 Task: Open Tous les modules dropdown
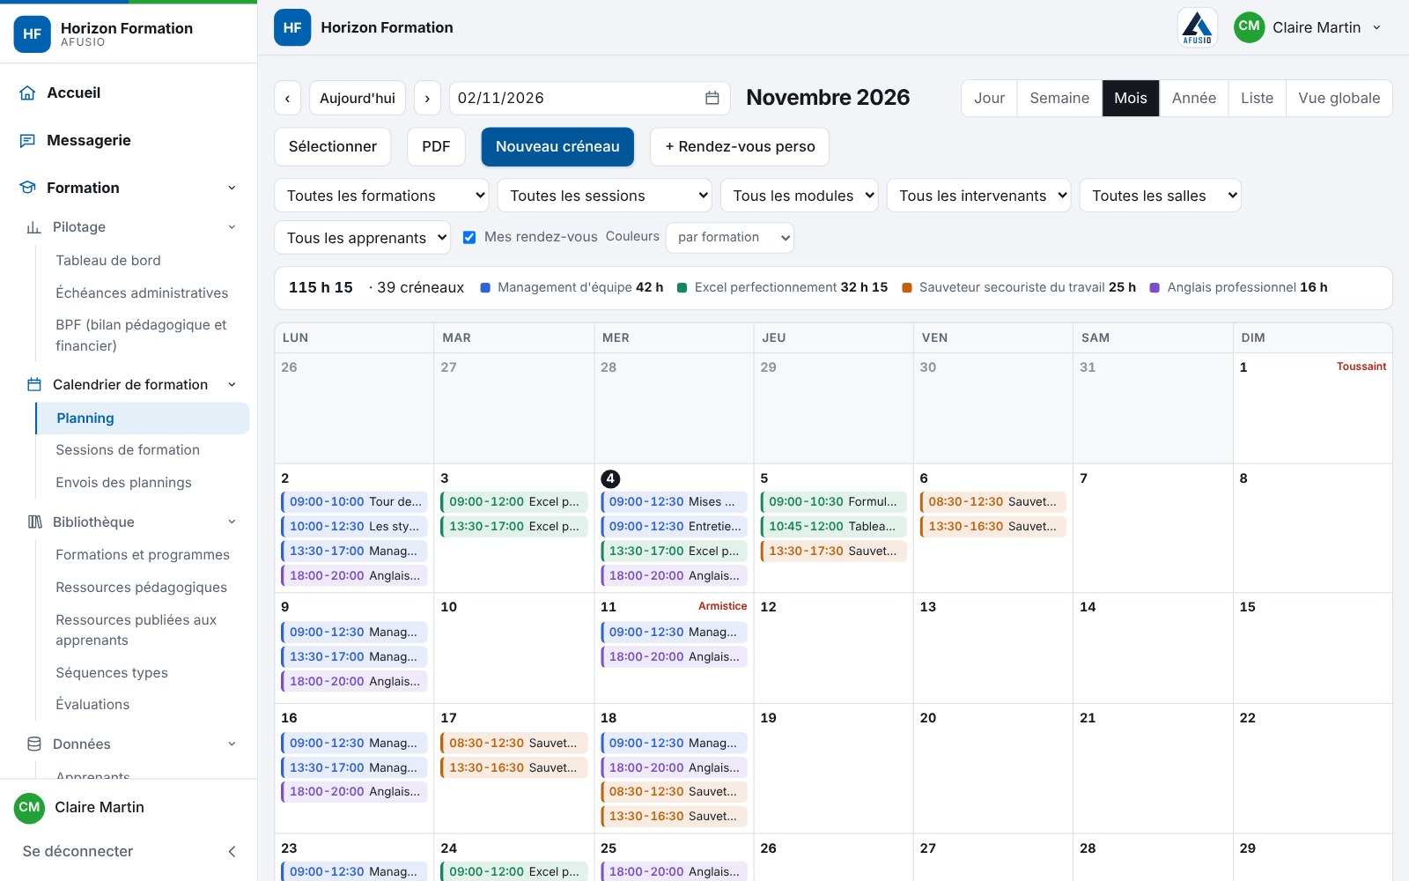[800, 196]
